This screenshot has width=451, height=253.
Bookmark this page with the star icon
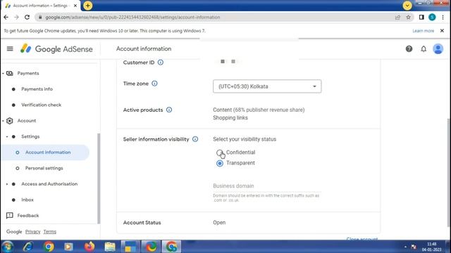(409, 17)
